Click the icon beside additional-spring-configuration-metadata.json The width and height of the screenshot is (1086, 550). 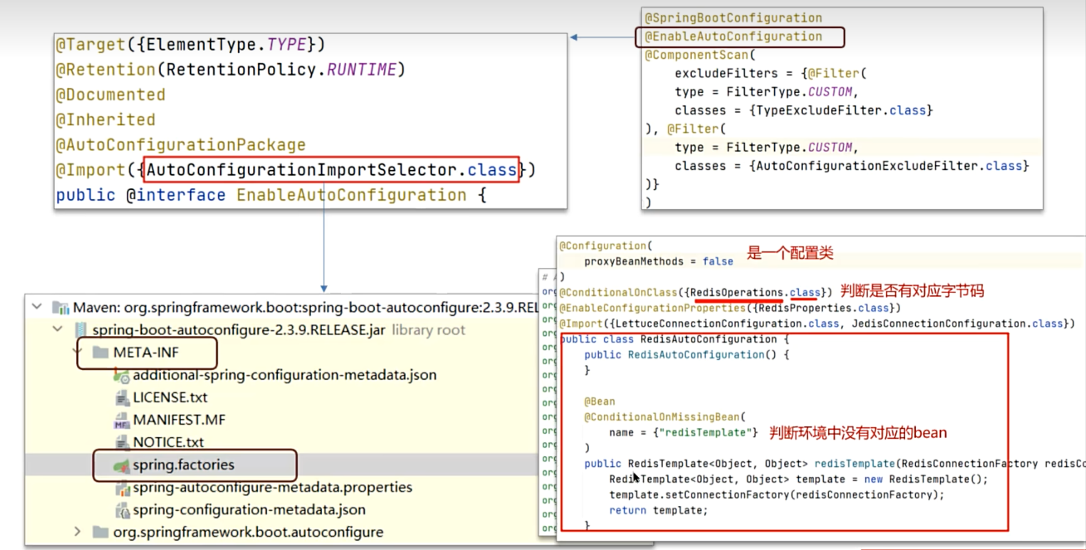click(121, 375)
